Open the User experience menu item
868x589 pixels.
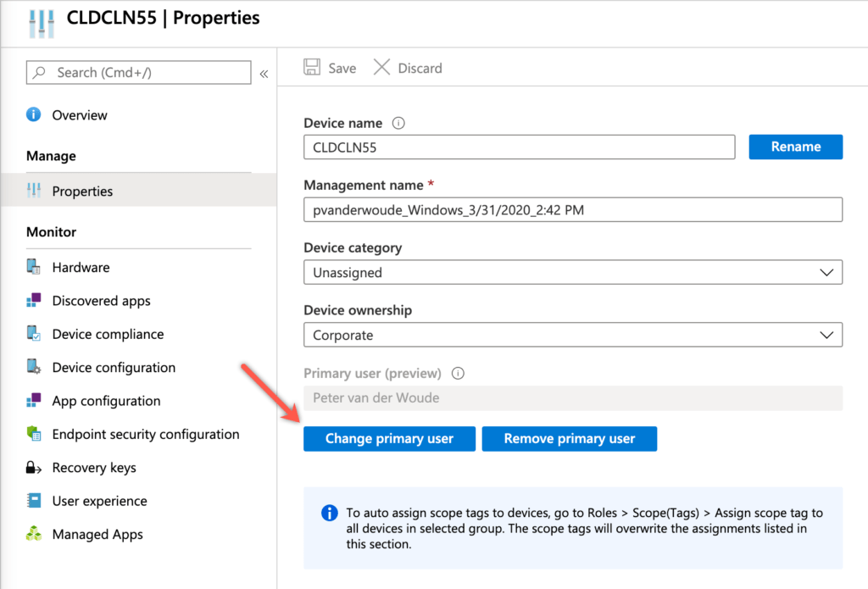click(99, 501)
